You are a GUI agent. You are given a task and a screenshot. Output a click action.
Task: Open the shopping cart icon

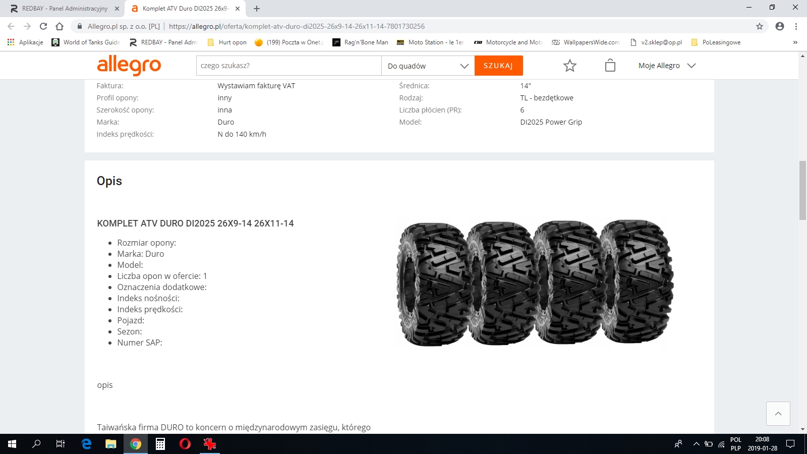click(610, 66)
